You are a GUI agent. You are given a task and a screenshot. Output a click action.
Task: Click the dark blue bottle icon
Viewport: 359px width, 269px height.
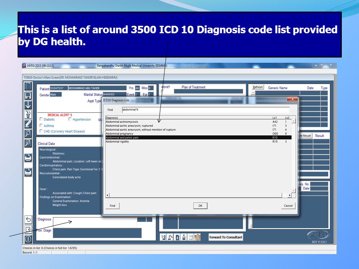pos(177,237)
